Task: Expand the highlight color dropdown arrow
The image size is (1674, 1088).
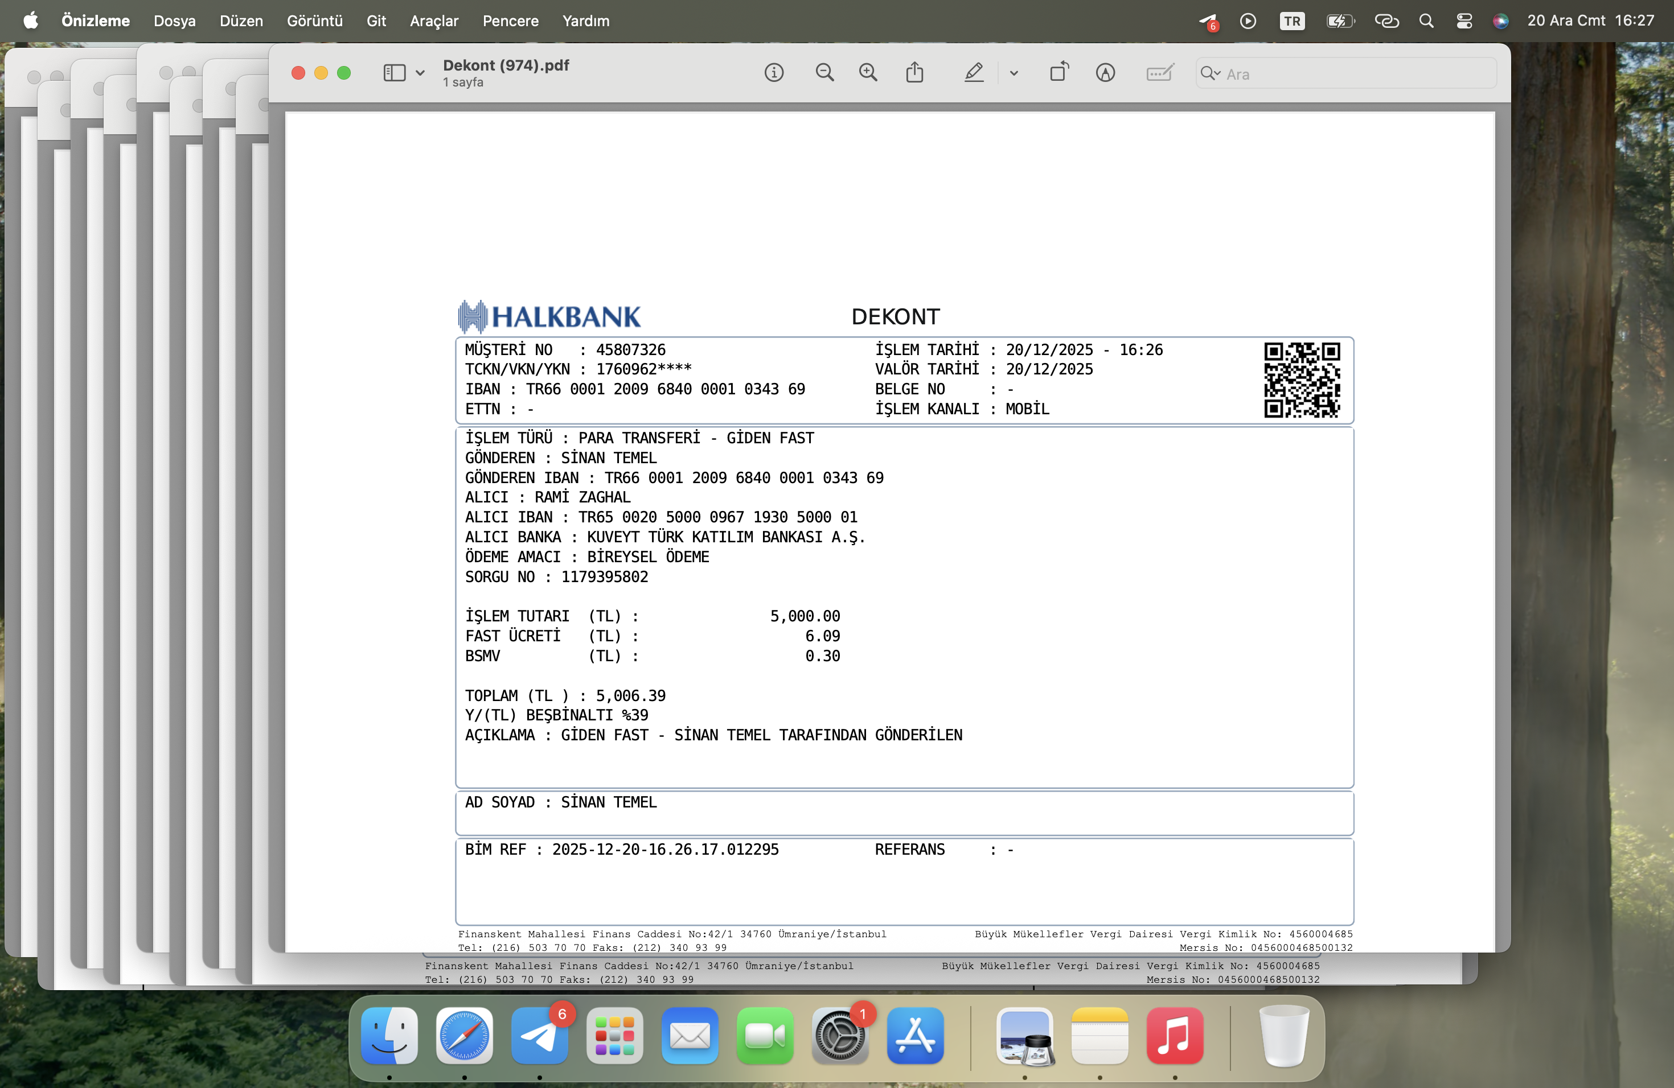Action: click(x=1014, y=73)
